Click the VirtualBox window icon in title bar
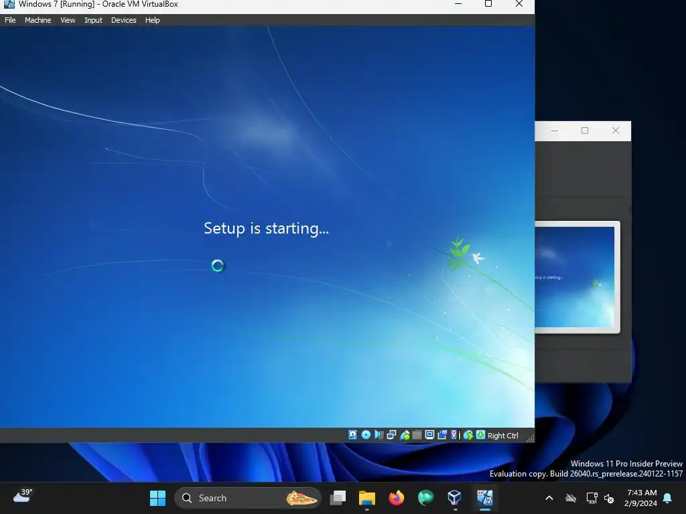The width and height of the screenshot is (686, 514). pos(9,4)
